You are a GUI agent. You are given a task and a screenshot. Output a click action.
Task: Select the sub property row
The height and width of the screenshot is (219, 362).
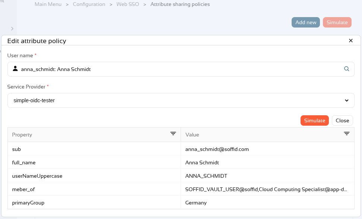(x=181, y=149)
